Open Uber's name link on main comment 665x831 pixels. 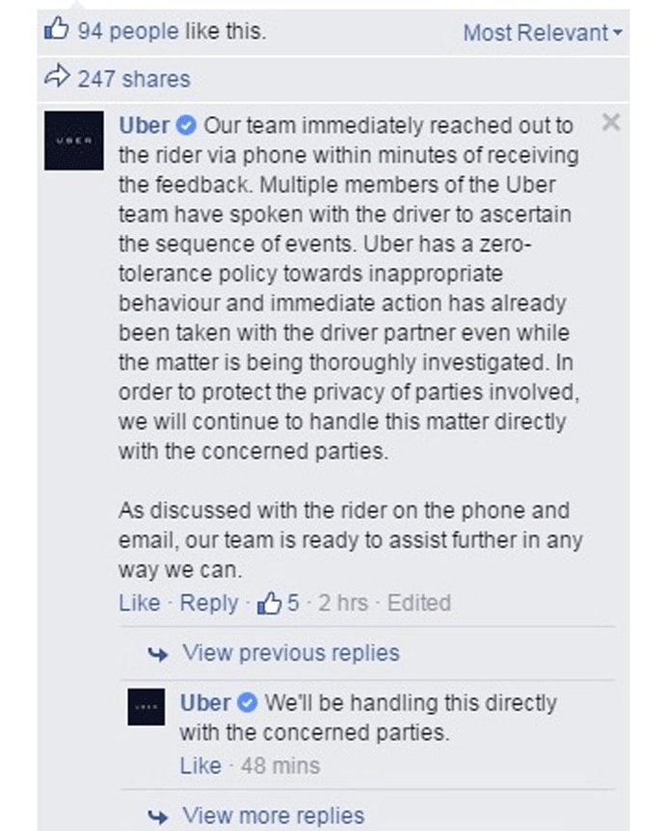(144, 126)
